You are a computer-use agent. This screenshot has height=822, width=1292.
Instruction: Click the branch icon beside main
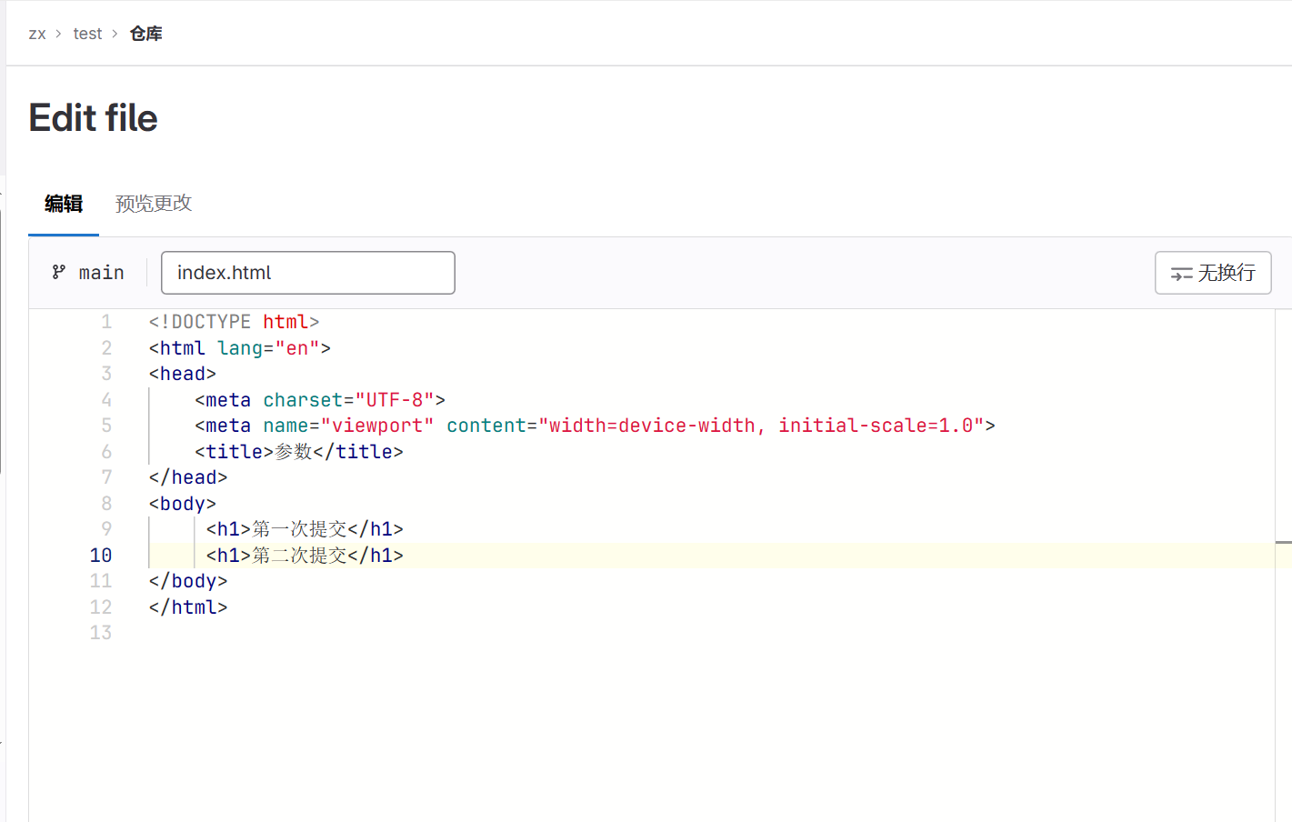[59, 272]
